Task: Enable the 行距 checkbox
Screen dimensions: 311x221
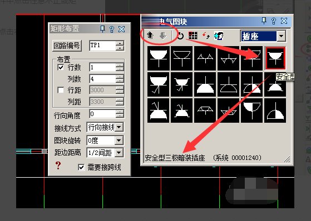Action: tap(61, 90)
